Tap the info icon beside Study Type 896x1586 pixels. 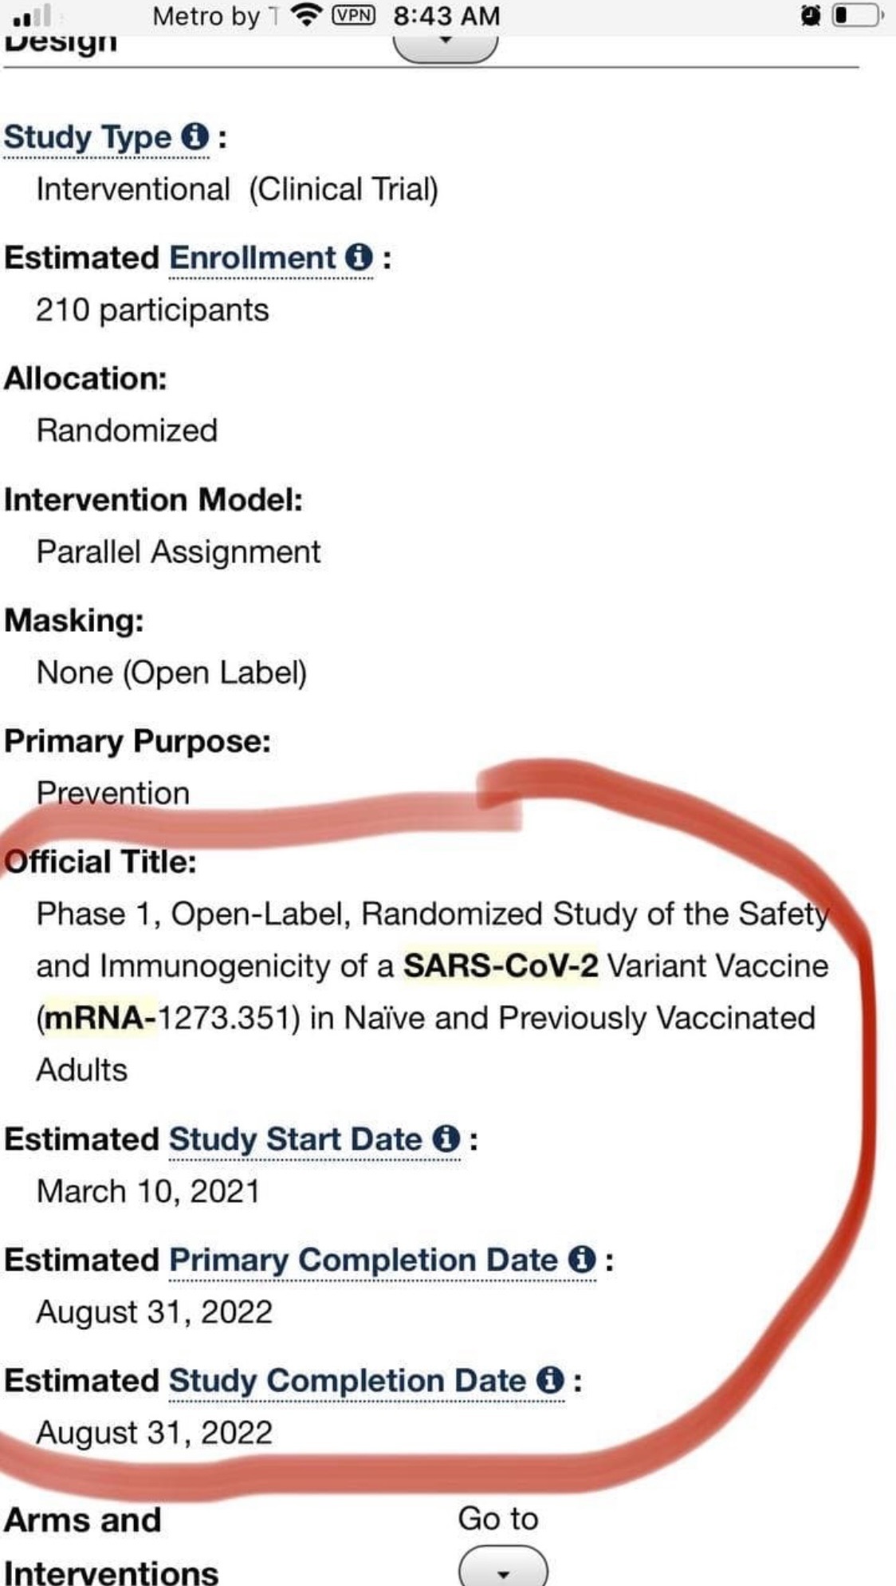click(195, 137)
